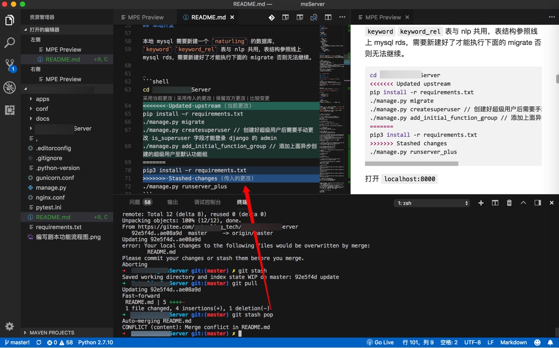Accept both changes via 保留双方更改
The image size is (559, 348).
tap(231, 98)
